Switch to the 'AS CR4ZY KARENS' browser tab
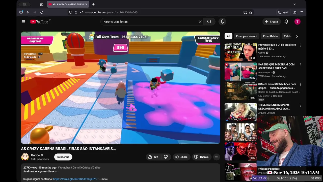323x182 pixels. pyautogui.click(x=68, y=4)
